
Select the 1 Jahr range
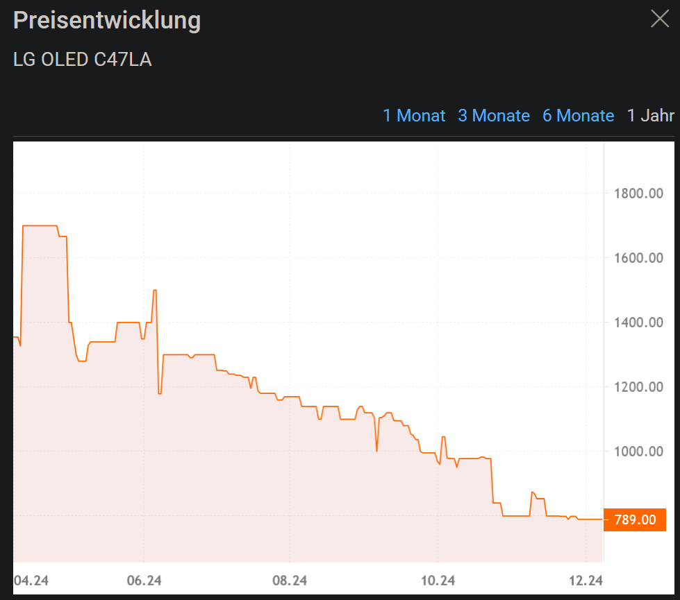pyautogui.click(x=651, y=116)
